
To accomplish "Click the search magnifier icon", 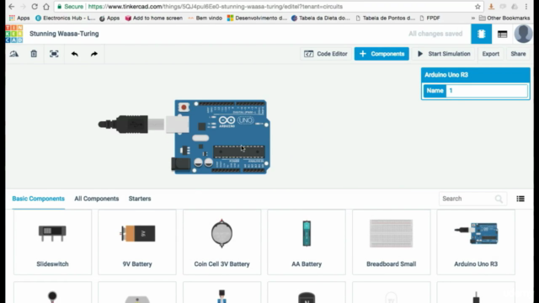I will [499, 199].
